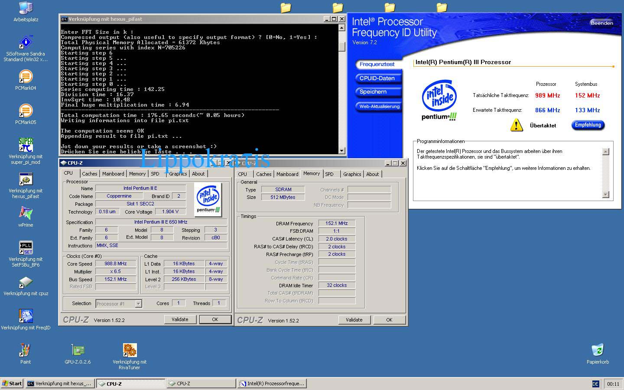Switch to hexus_pifast taskbar button

(x=59, y=383)
